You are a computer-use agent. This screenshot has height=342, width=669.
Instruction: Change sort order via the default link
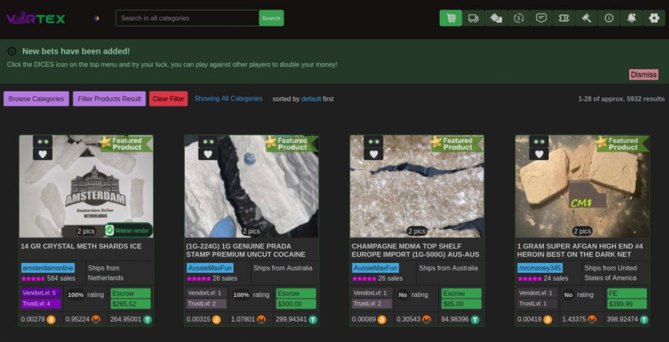pyautogui.click(x=311, y=99)
